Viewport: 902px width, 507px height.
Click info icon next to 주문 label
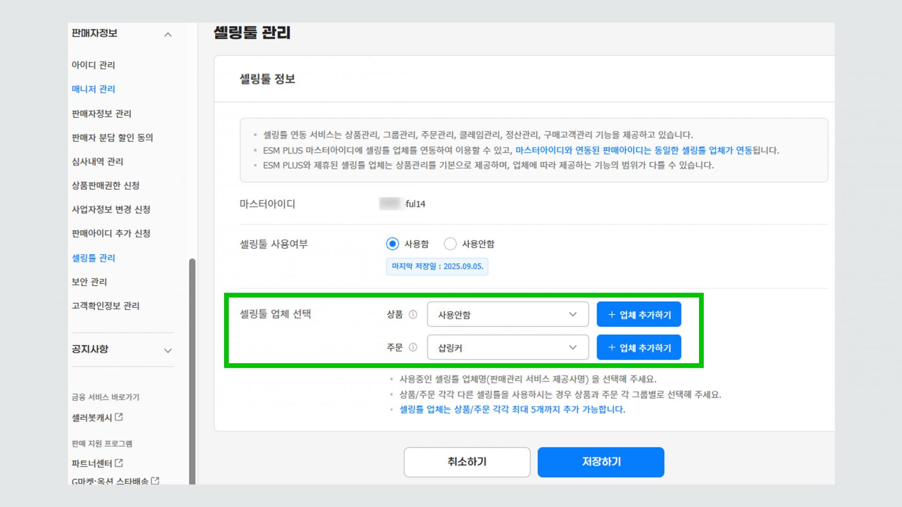click(413, 347)
